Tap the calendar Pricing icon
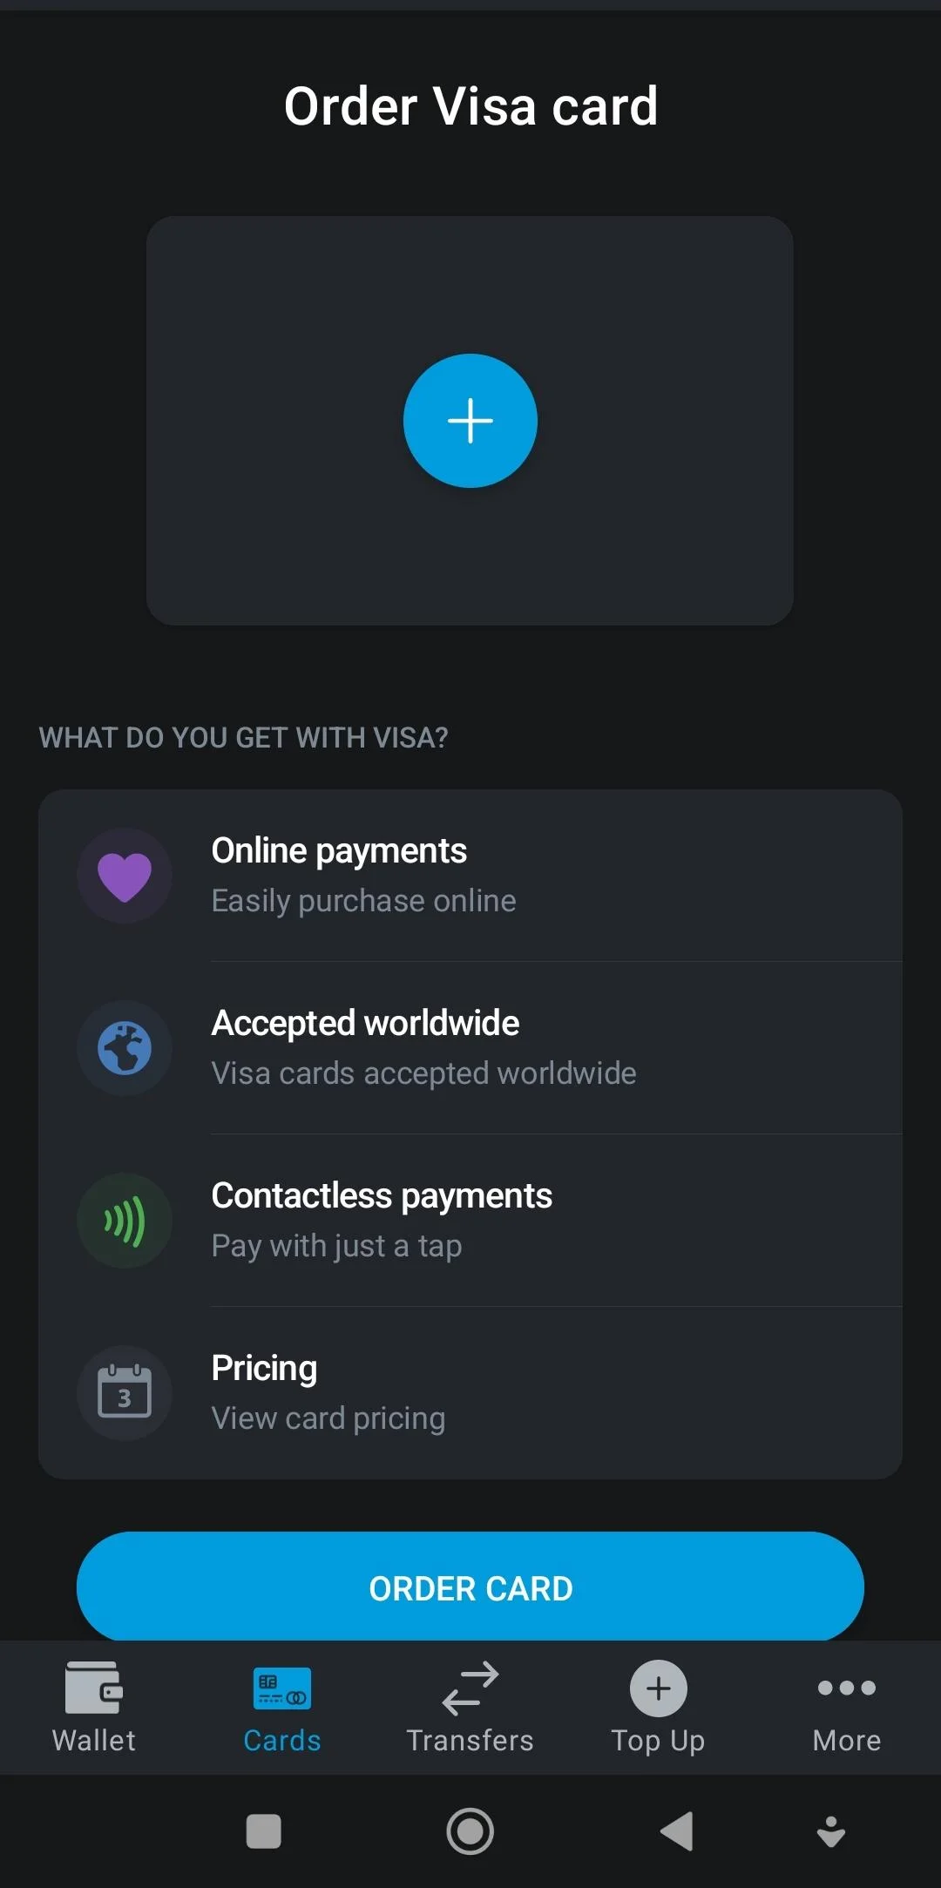The width and height of the screenshot is (941, 1888). [x=125, y=1392]
